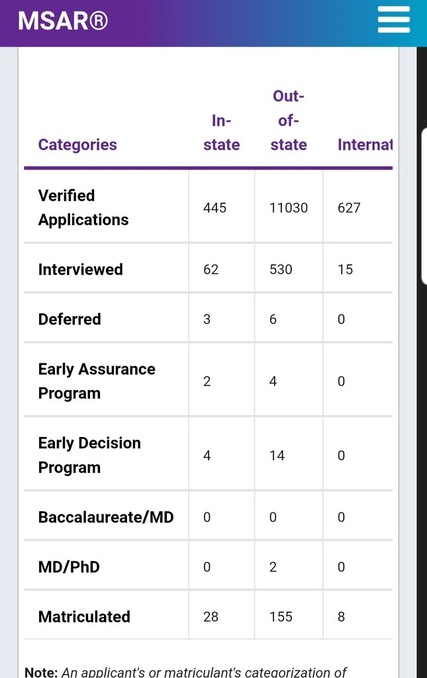Select the Deferred row label
427x678 pixels.
point(70,319)
